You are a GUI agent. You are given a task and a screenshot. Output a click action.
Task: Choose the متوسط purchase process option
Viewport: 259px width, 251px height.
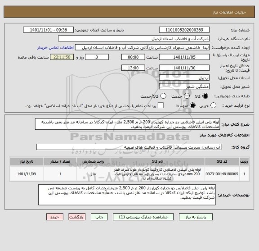tap(192, 105)
